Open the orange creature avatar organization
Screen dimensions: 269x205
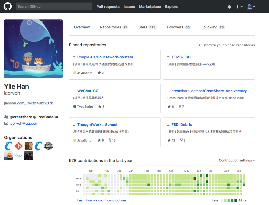[x=8, y=156]
